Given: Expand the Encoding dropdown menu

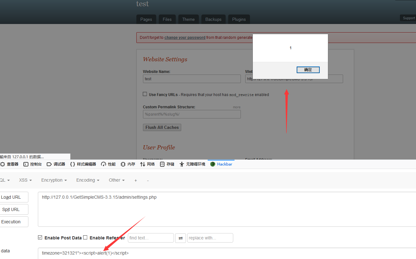Looking at the screenshot, I should (88, 180).
